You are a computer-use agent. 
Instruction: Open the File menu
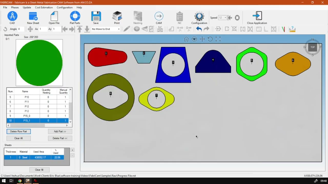pyautogui.click(x=5, y=7)
